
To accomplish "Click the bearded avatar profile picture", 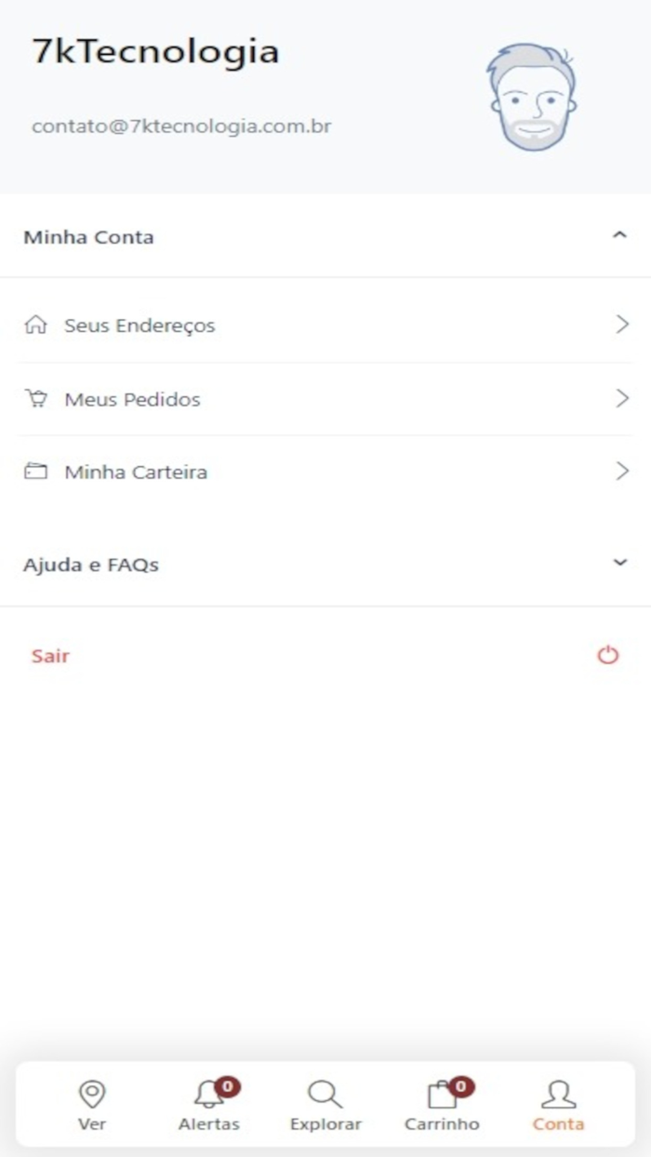I will [531, 98].
